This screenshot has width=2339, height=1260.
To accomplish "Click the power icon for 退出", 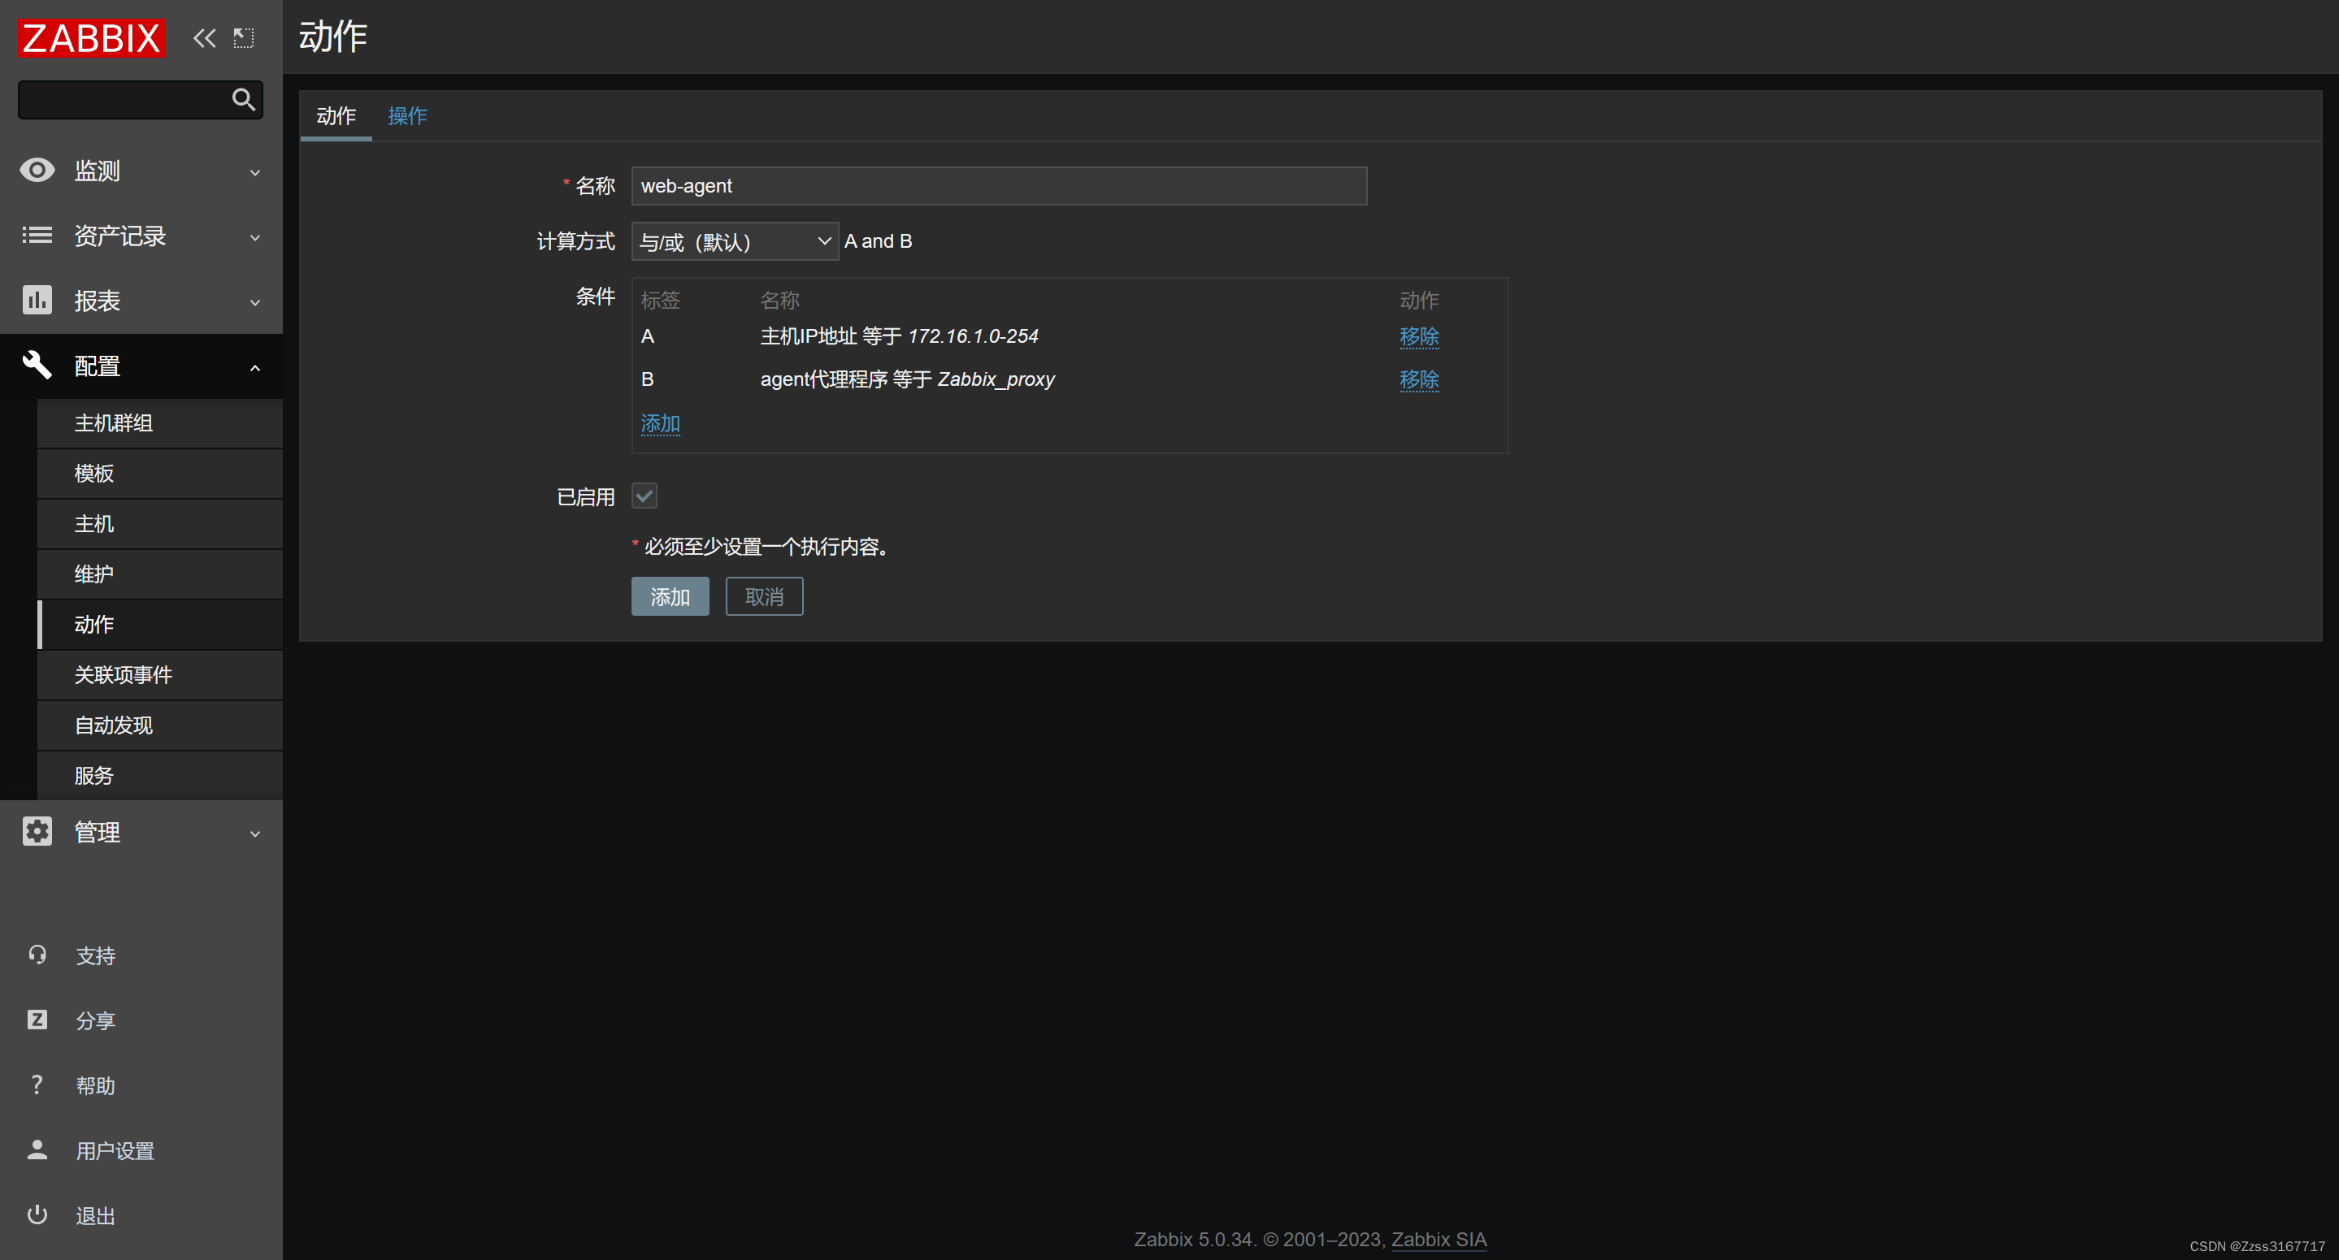I will (x=37, y=1215).
